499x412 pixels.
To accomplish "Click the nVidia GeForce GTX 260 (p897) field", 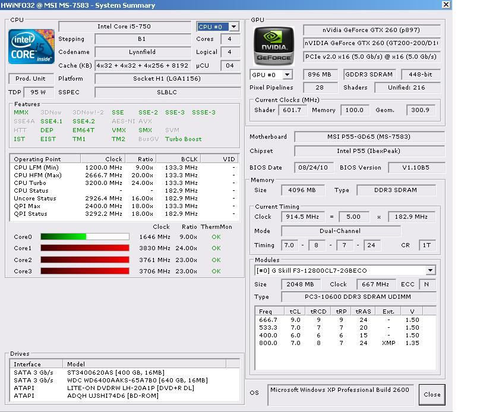I will tap(371, 30).
